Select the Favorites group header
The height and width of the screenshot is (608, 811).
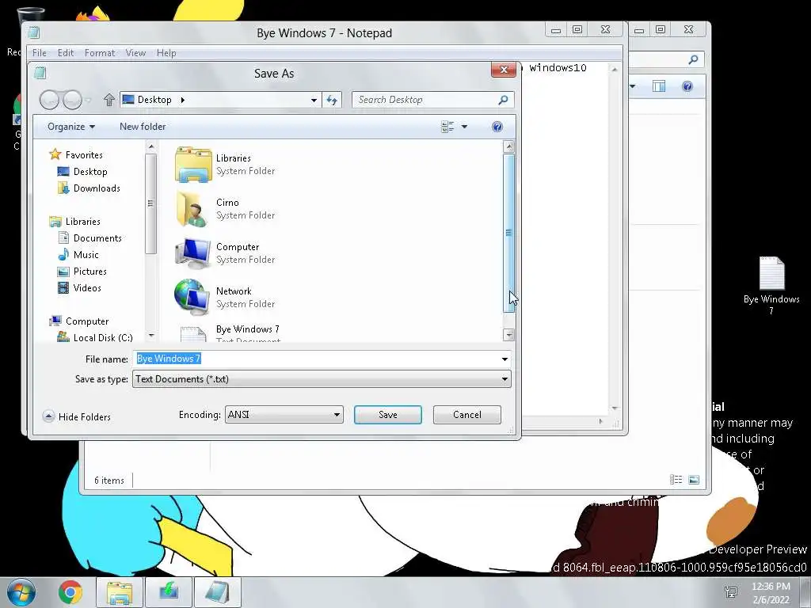point(84,154)
